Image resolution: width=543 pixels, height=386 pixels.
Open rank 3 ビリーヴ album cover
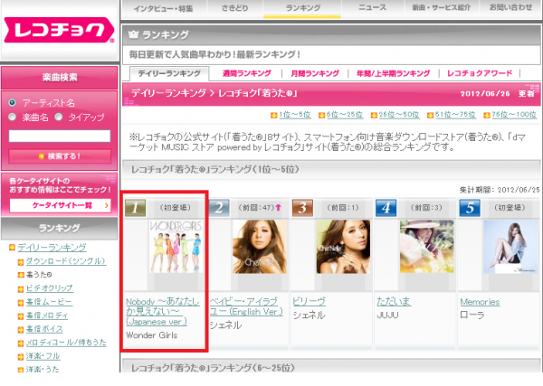pyautogui.click(x=343, y=247)
